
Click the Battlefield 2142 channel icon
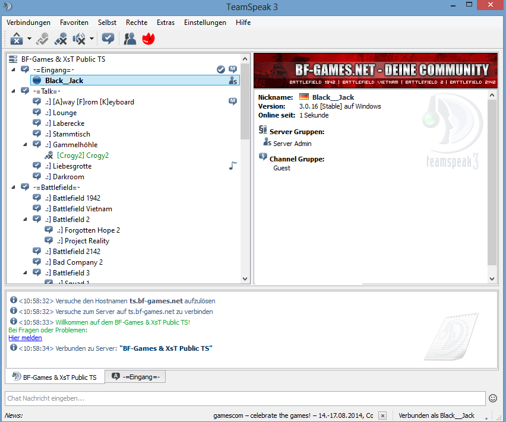37,251
